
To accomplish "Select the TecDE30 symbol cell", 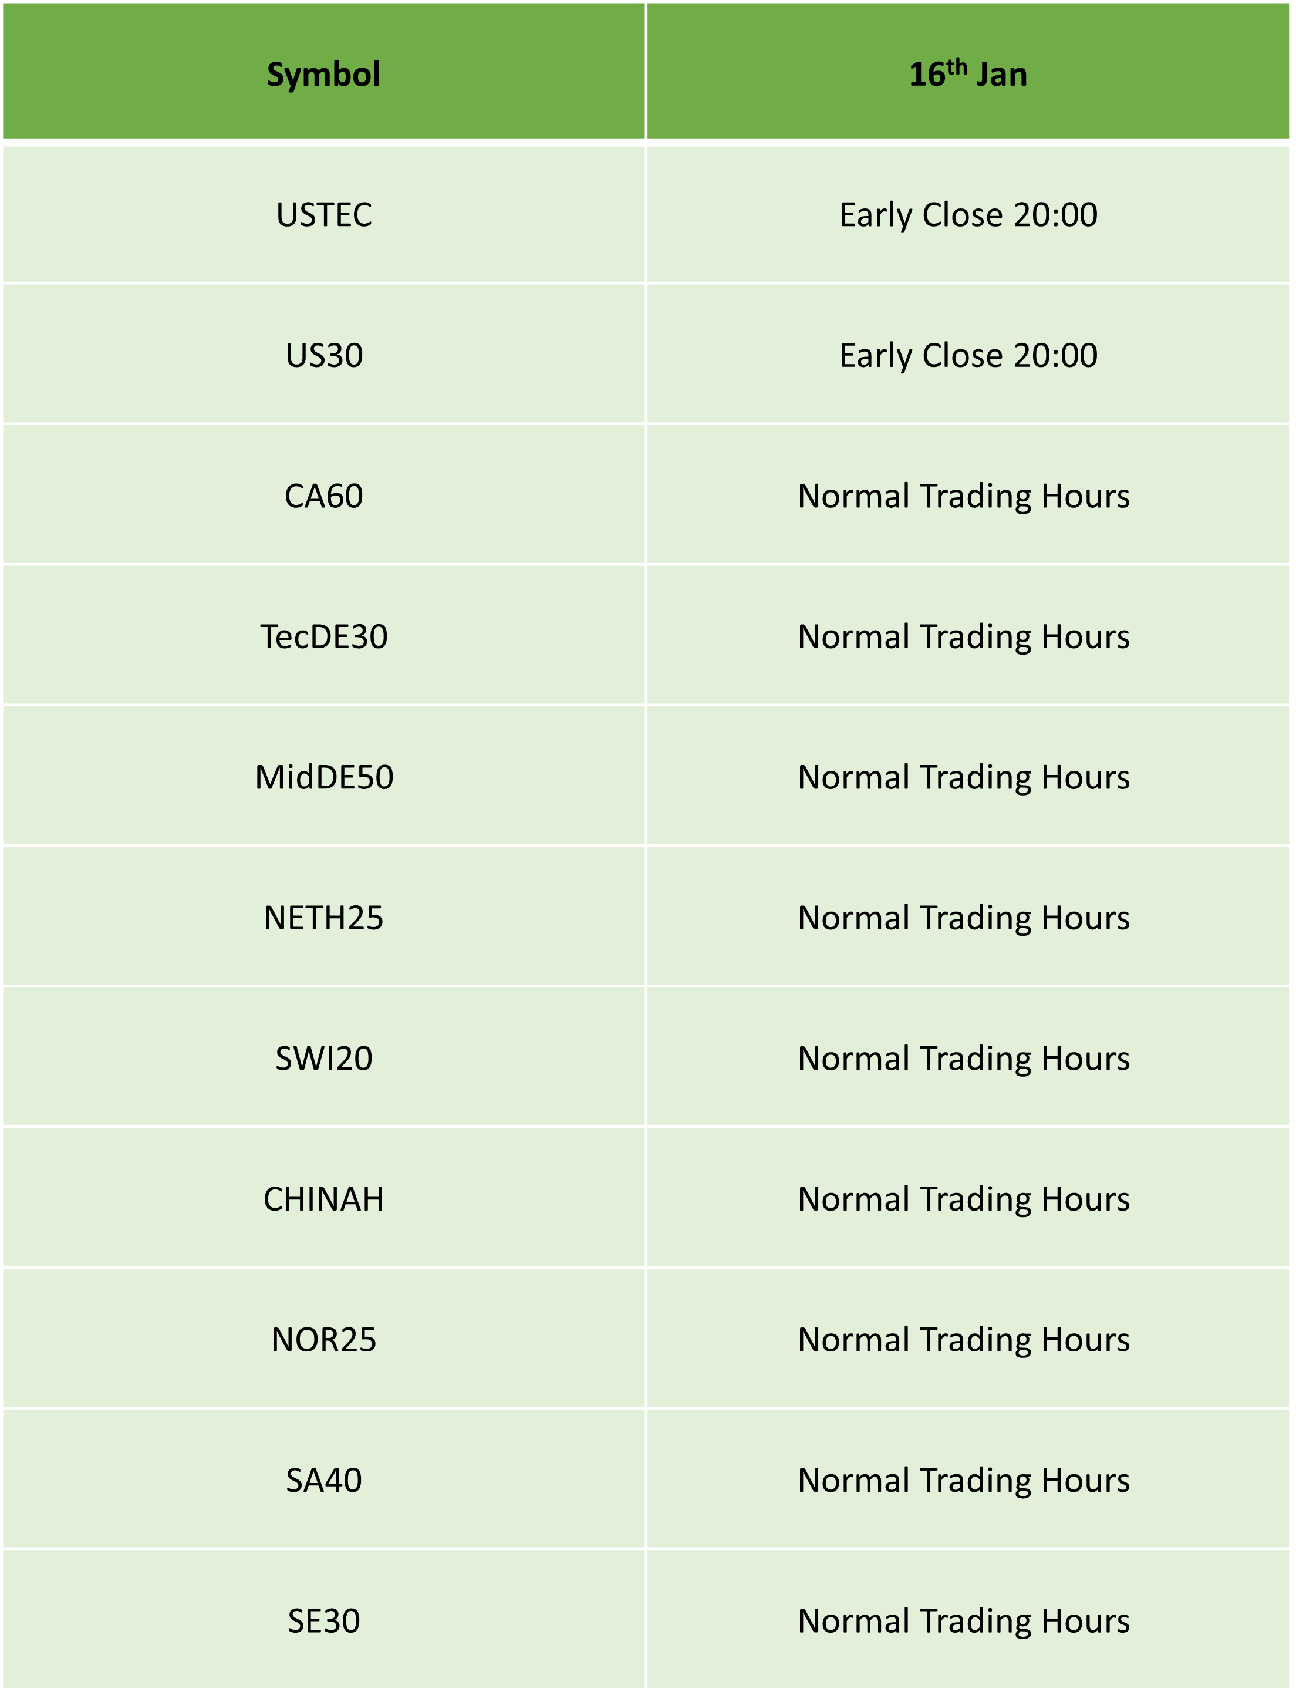I will point(324,636).
